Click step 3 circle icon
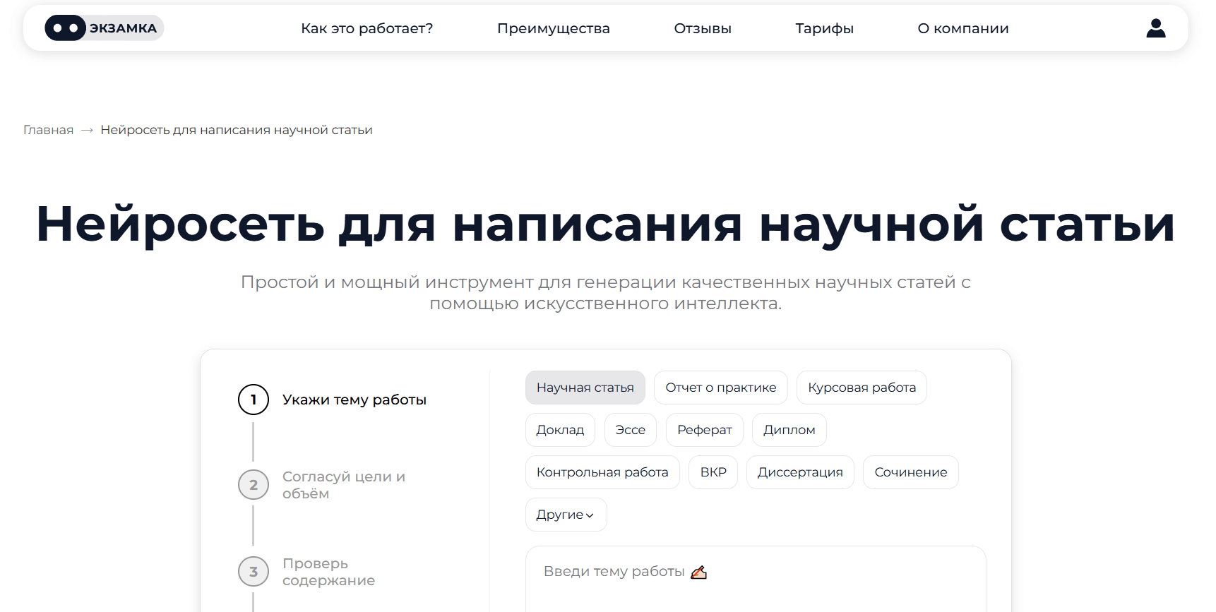Viewport: 1216px width, 612px height. pos(254,572)
